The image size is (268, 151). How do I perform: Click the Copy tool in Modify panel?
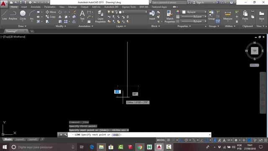51,17
